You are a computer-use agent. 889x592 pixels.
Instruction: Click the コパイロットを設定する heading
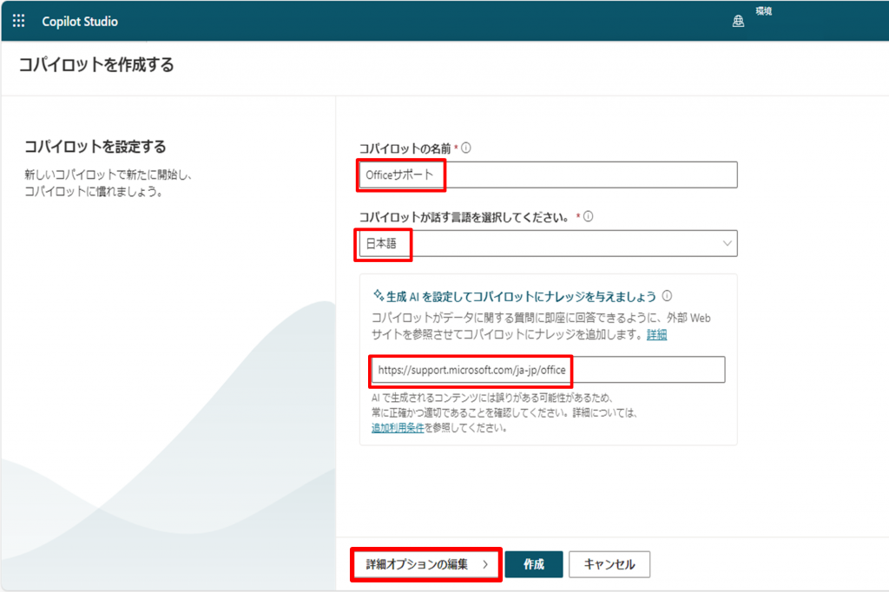click(x=95, y=147)
